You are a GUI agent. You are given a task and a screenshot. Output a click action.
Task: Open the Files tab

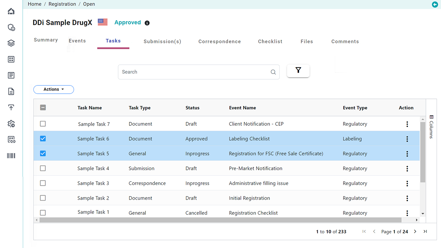point(307,41)
